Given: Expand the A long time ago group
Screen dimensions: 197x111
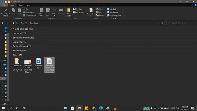Looking at the screenshot, I should (11, 29).
